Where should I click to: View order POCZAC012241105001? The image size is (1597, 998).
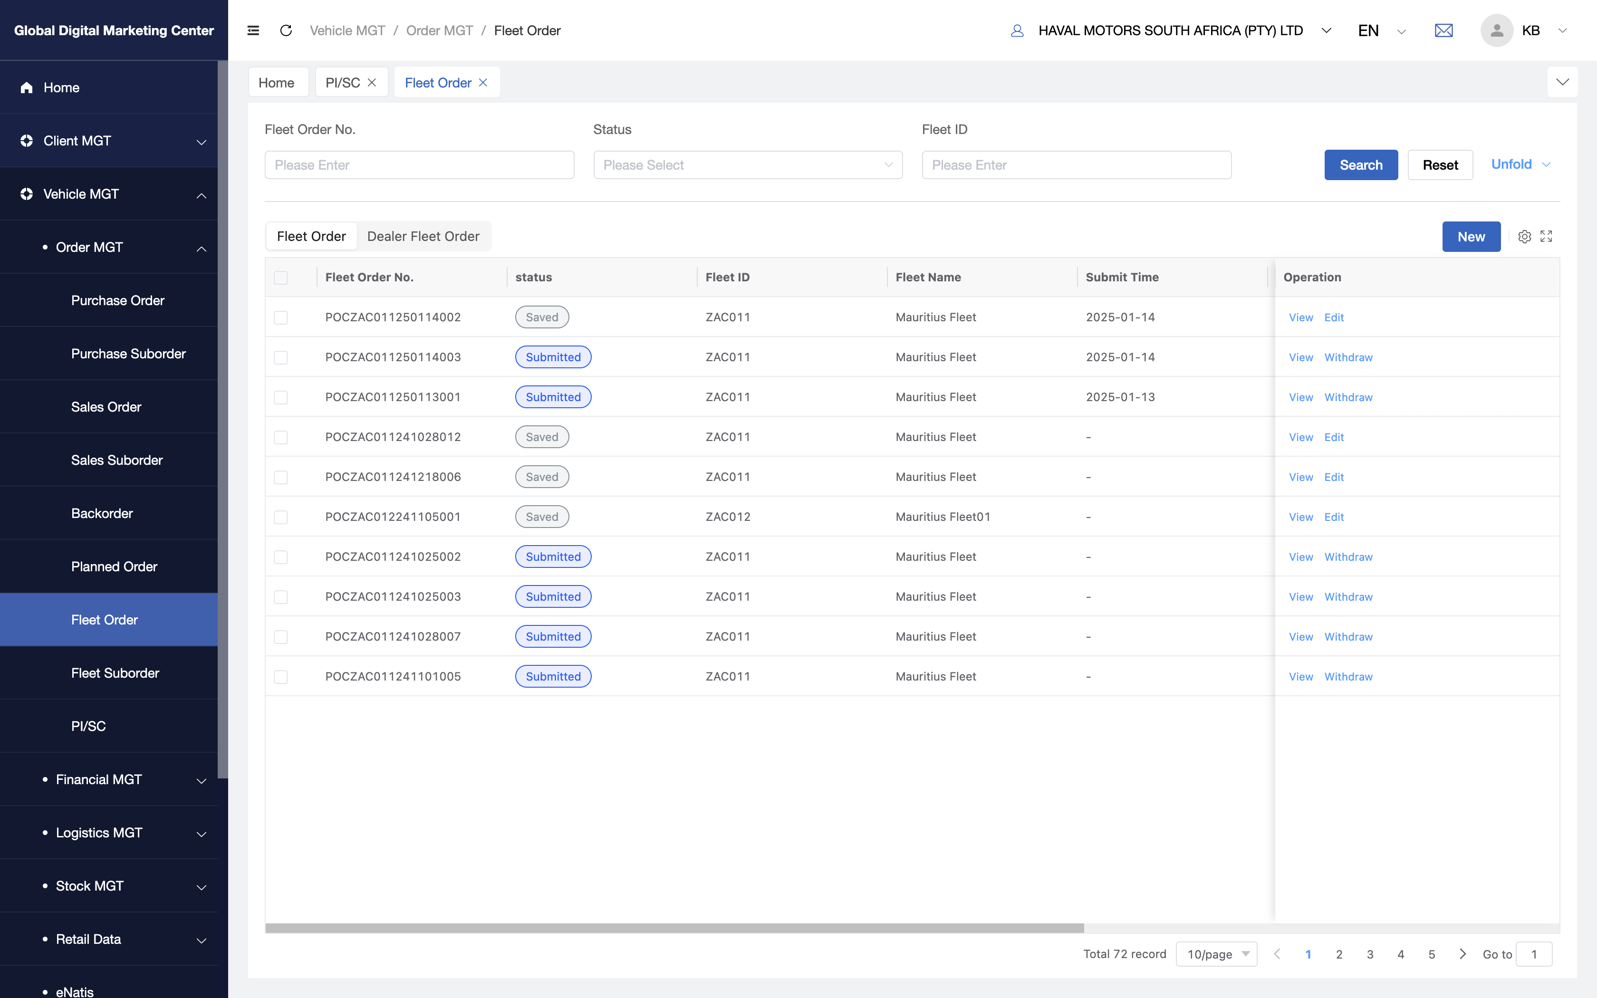1301,517
